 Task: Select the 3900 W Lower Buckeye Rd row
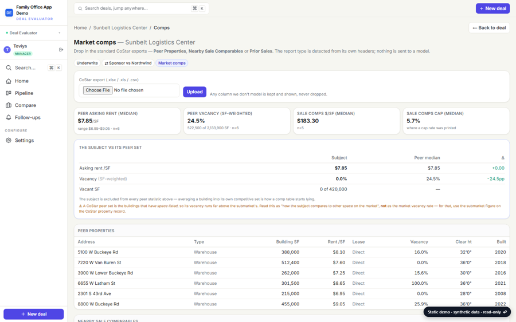[x=292, y=273]
